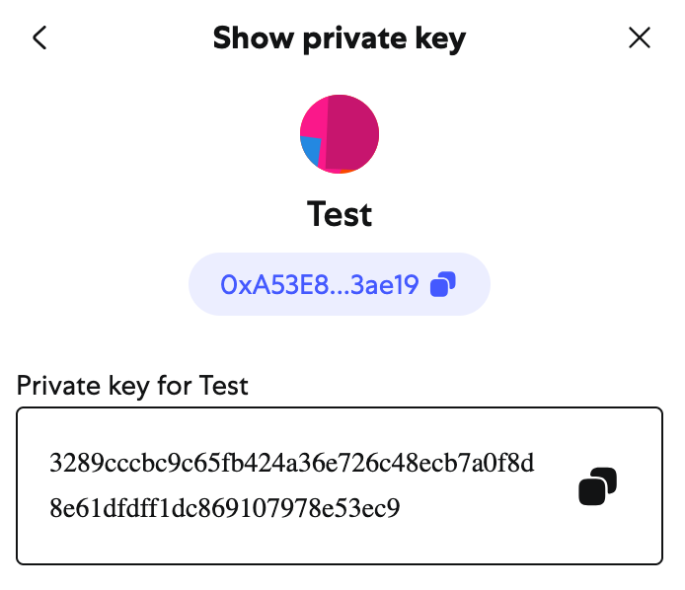Go back using the left chevron arrow

[x=39, y=37]
